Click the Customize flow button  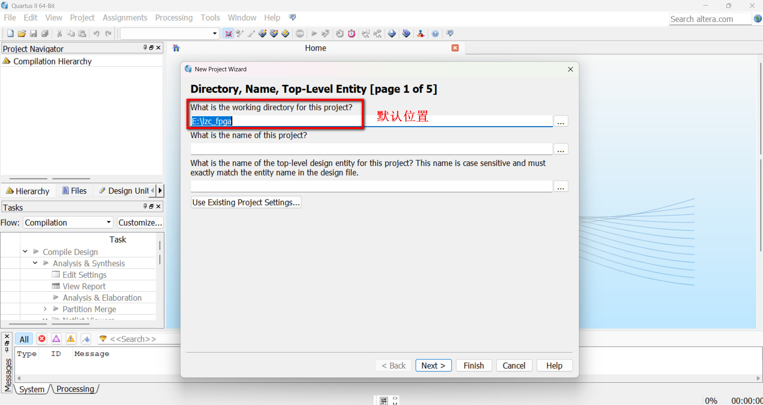pos(140,223)
